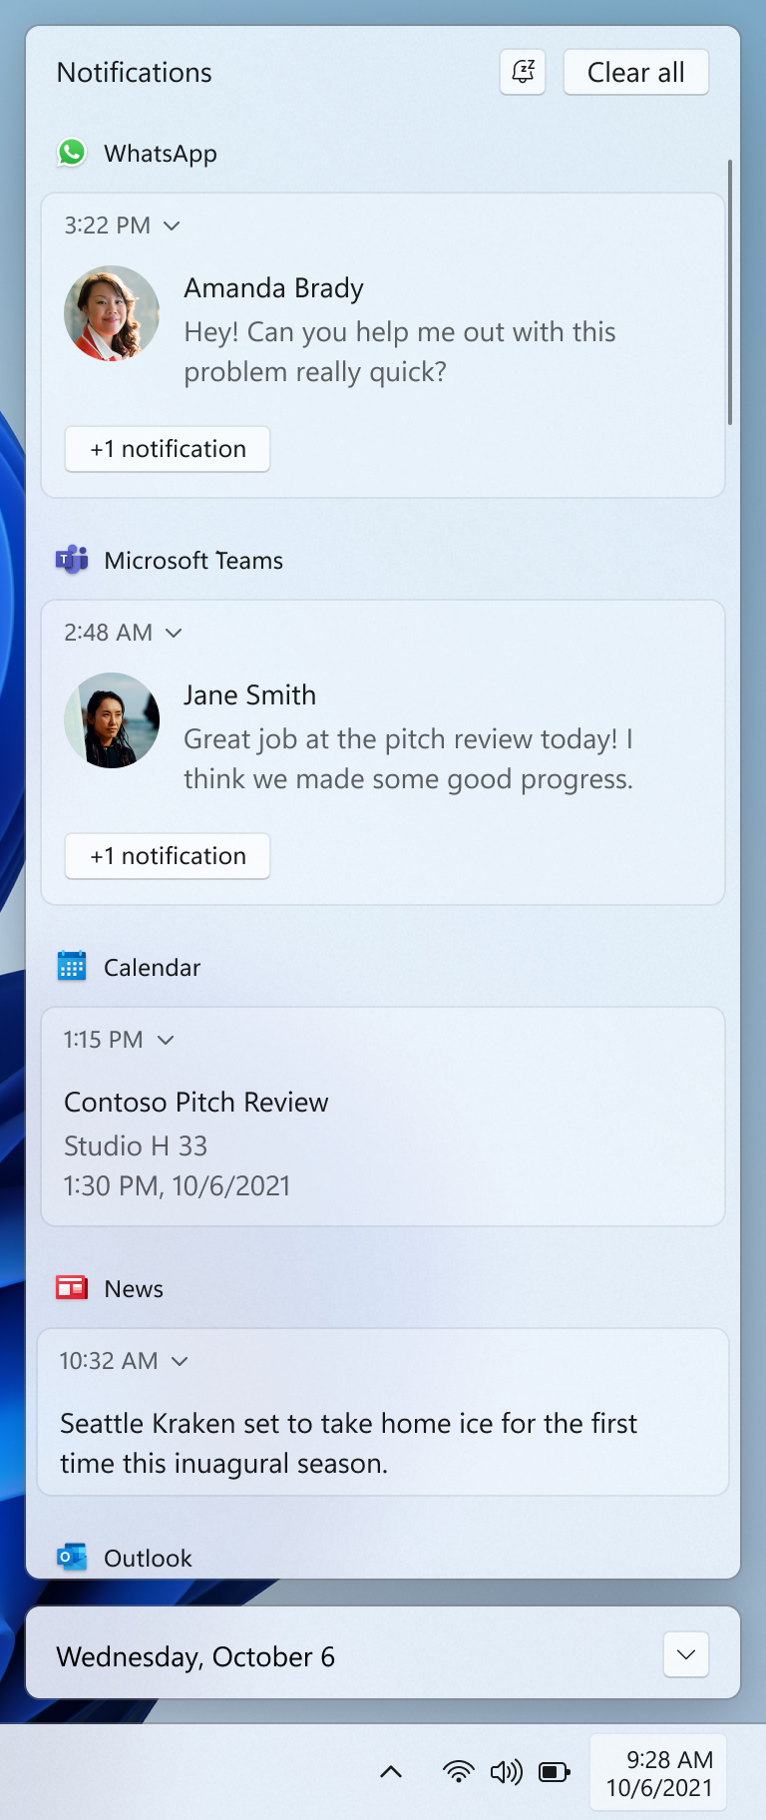The height and width of the screenshot is (1820, 766).
Task: Open the Seattle Kraken news headline
Action: [x=349, y=1443]
